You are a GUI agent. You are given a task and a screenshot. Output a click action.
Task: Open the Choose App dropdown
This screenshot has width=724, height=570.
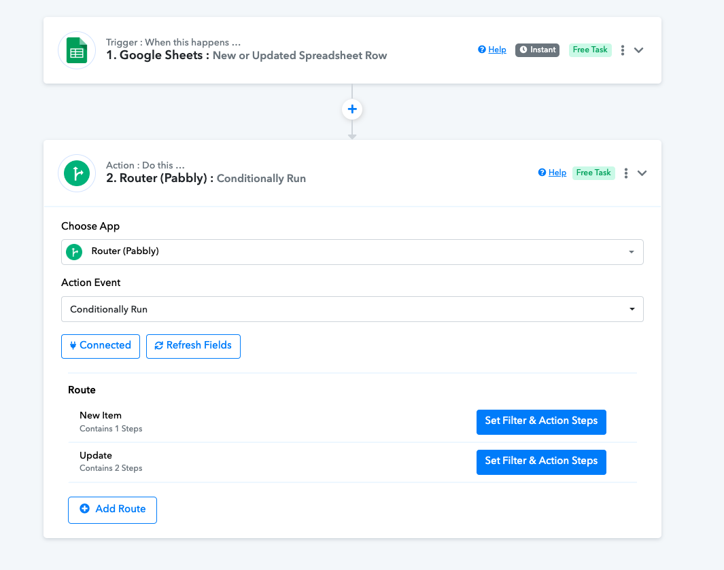click(352, 252)
